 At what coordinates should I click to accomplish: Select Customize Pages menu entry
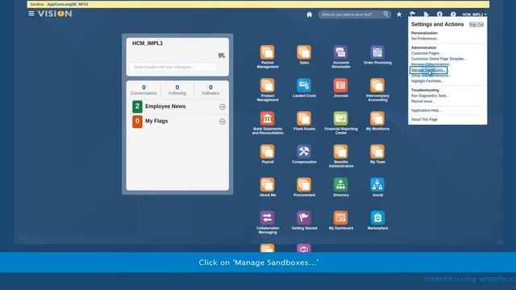click(x=427, y=53)
